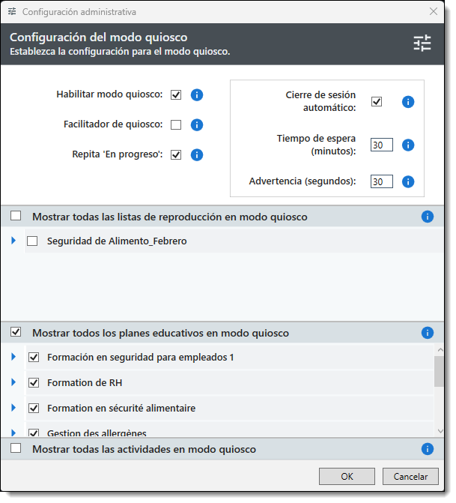Expand Formación en seguridad para empleados 1
This screenshot has width=456, height=503.
(x=13, y=357)
